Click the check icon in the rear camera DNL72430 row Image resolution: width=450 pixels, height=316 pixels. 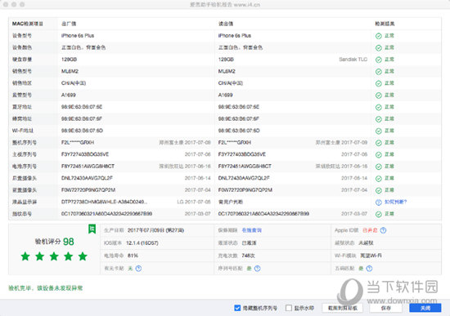(x=379, y=179)
